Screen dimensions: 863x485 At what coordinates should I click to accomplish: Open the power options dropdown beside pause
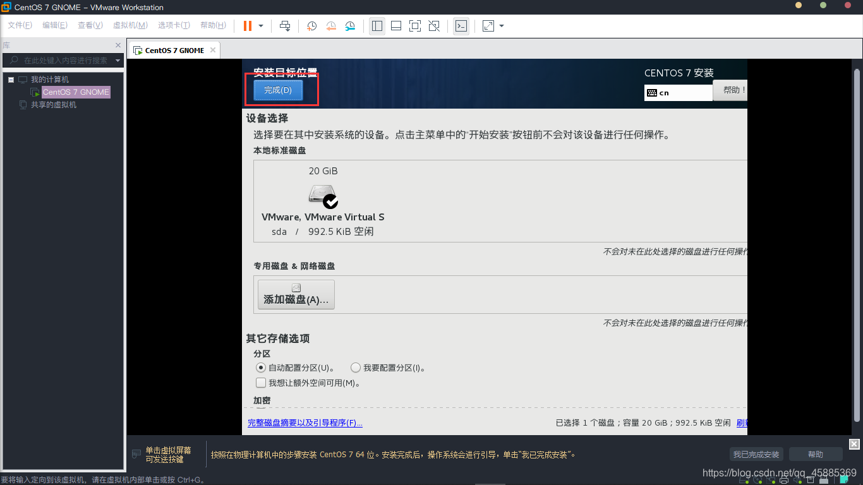261,26
